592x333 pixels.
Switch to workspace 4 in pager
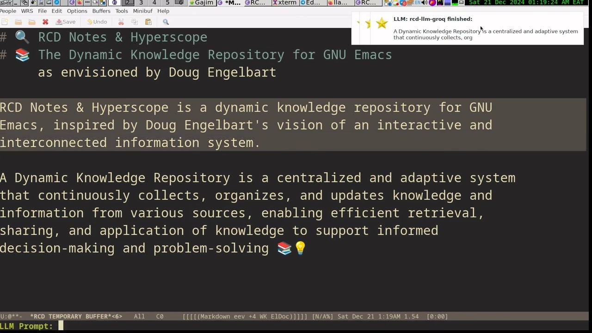pyautogui.click(x=154, y=3)
